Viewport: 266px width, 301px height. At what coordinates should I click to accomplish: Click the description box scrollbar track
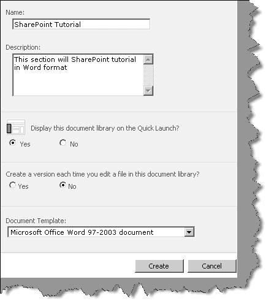tap(148, 75)
